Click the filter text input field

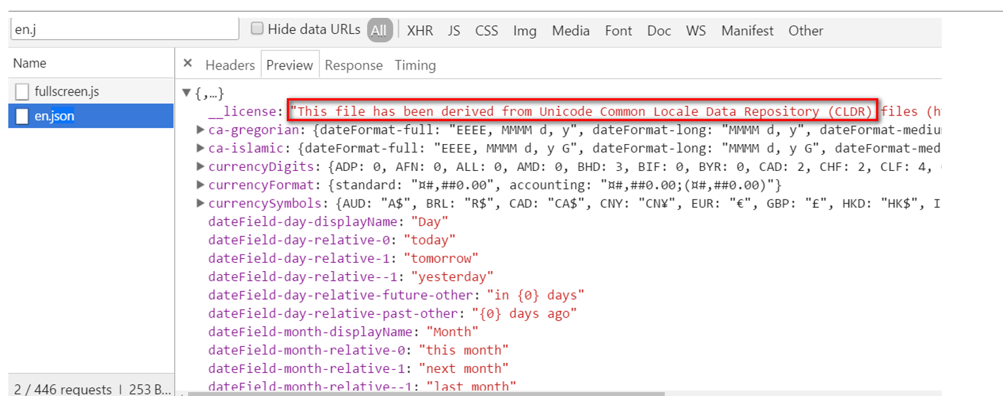(x=124, y=29)
